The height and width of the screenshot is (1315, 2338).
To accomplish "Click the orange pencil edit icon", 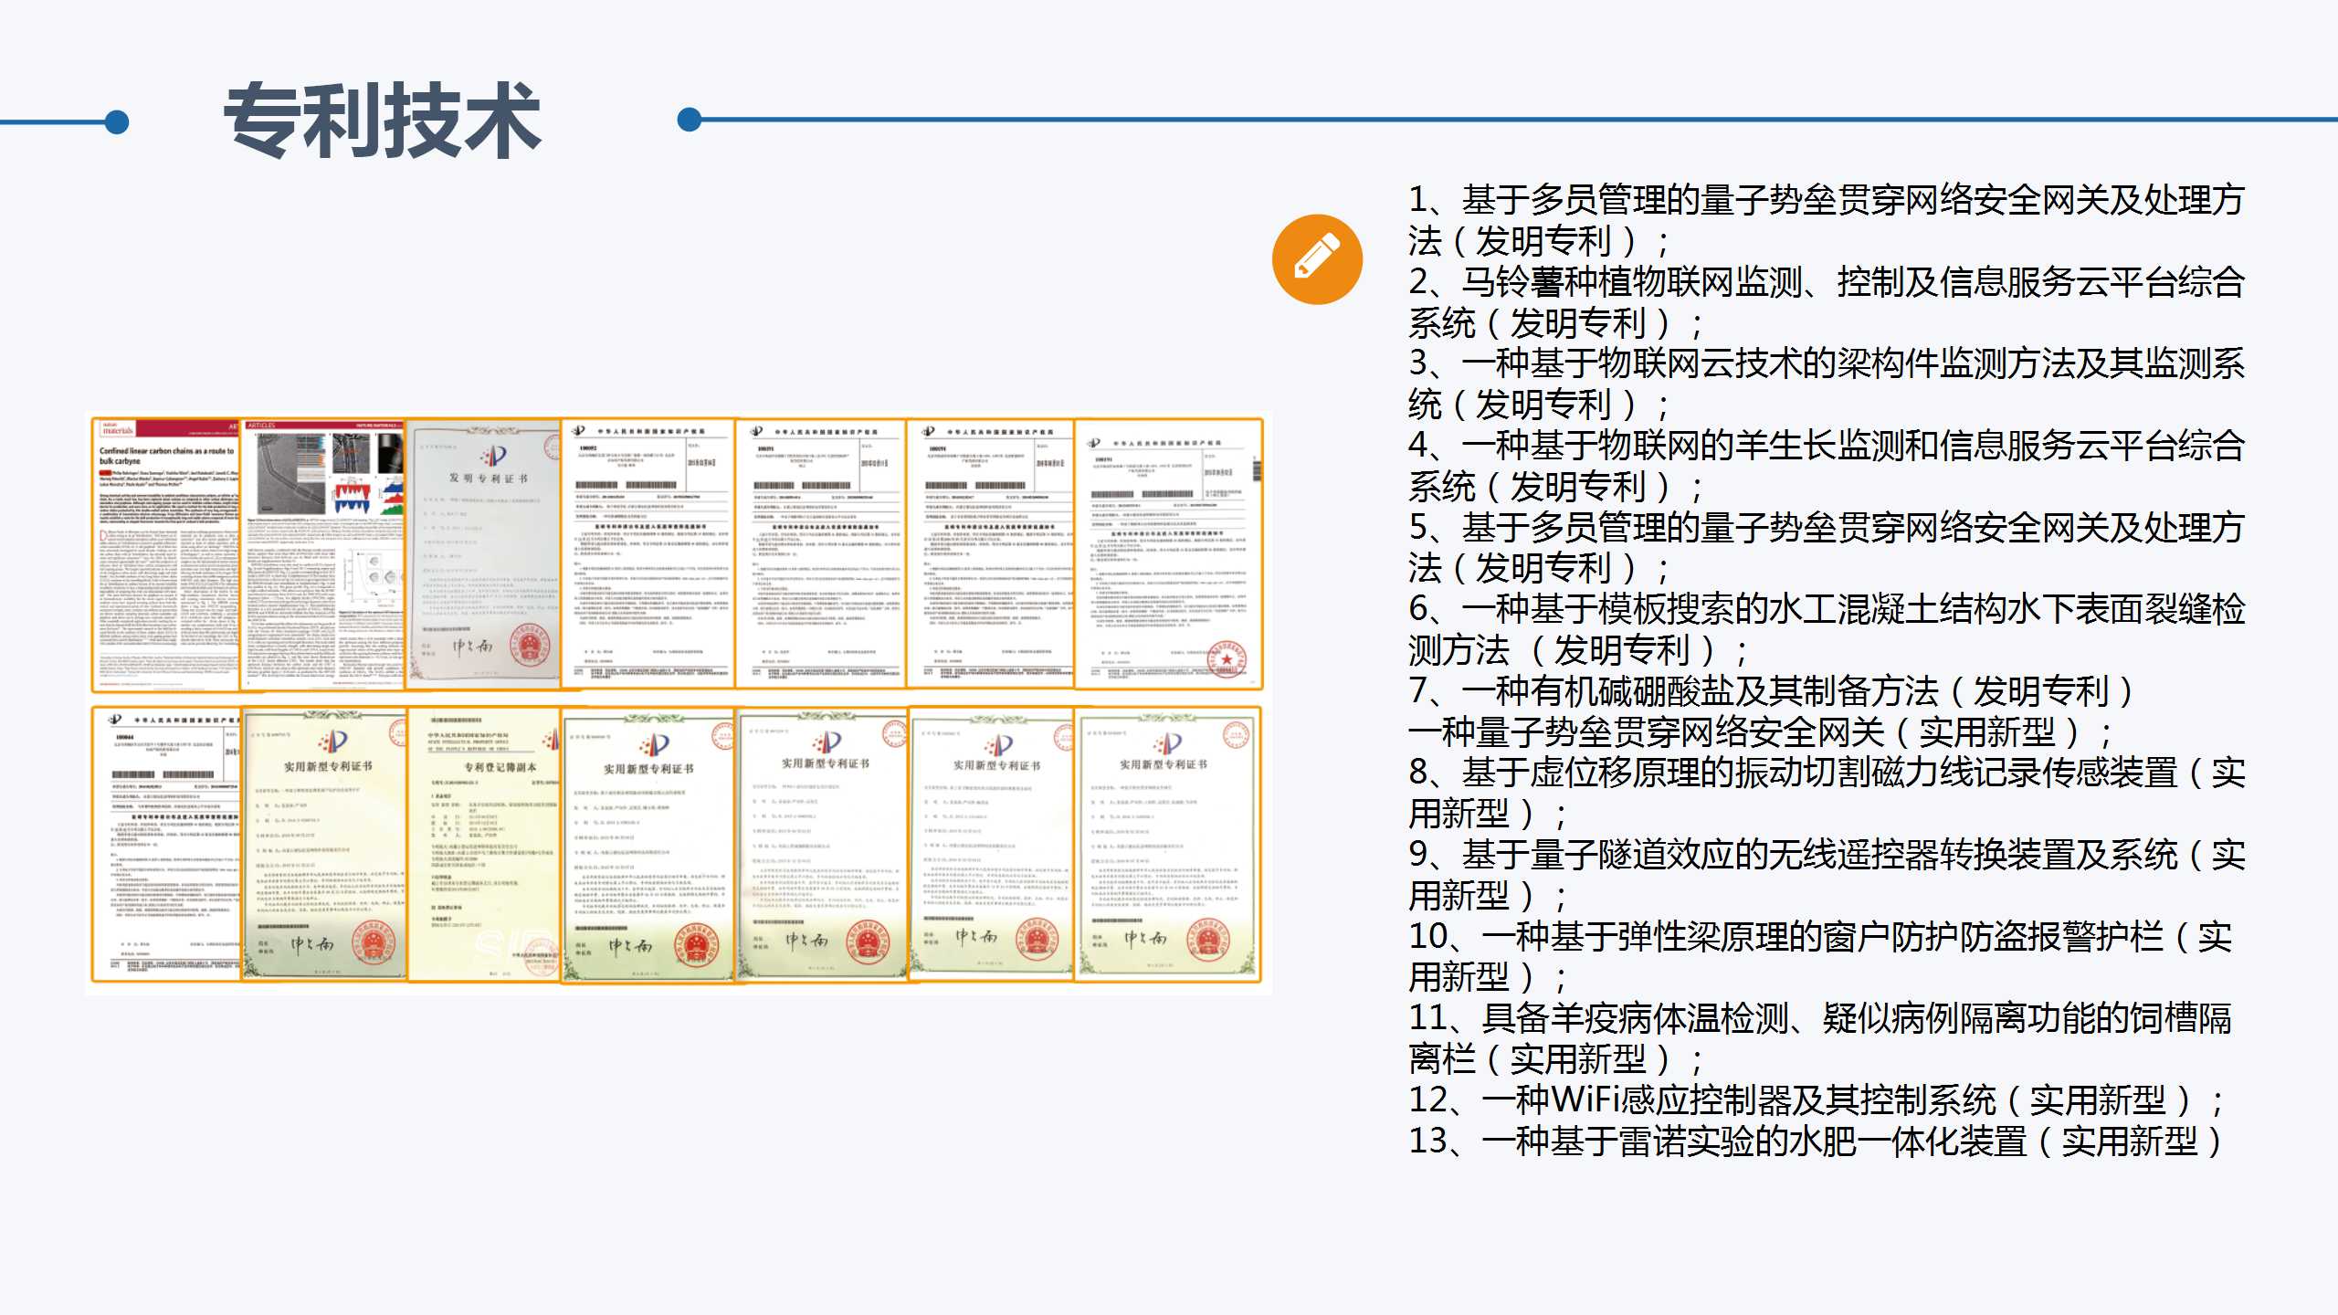I will tap(1316, 259).
